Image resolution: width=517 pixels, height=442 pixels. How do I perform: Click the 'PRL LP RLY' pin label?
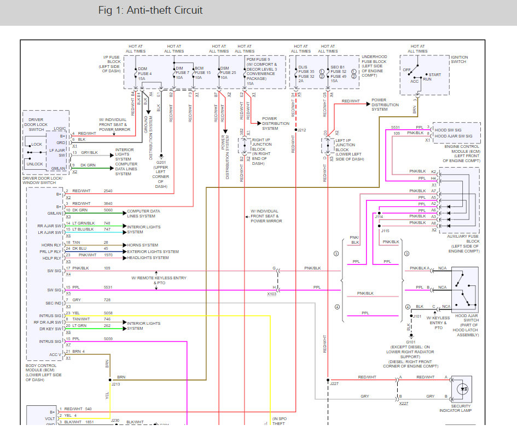(x=50, y=251)
